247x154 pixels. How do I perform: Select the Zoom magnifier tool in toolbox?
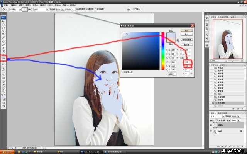point(3,92)
